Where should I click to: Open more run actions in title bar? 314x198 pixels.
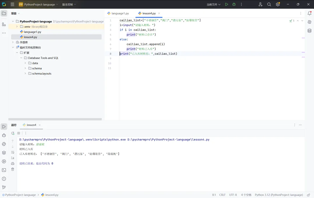pos(241,4)
